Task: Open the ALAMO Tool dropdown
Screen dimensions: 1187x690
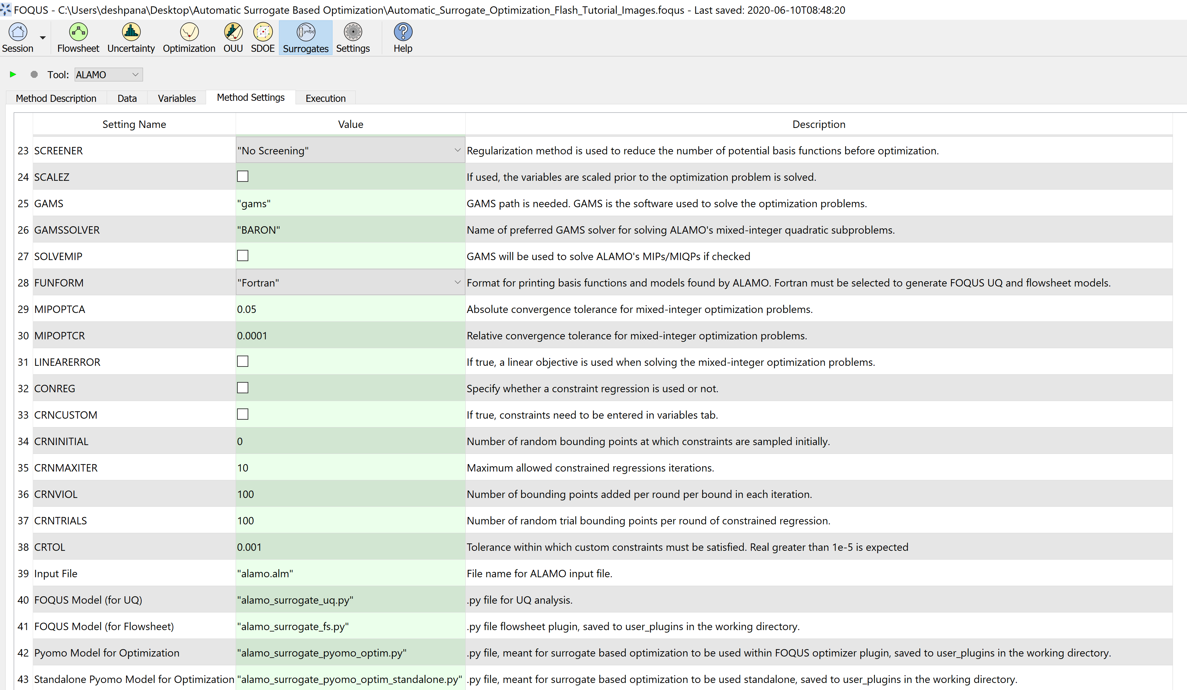Action: point(108,74)
